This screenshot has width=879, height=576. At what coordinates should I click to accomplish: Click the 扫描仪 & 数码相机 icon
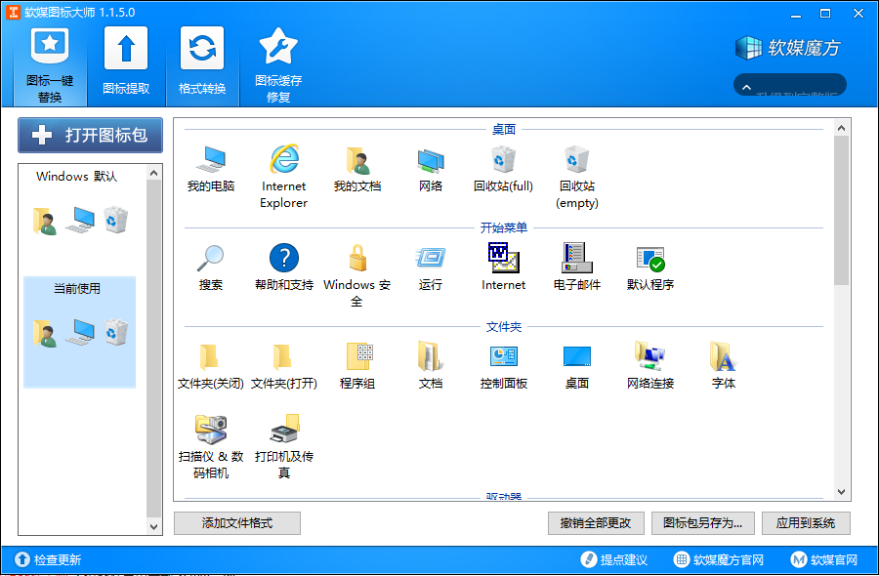point(211,430)
